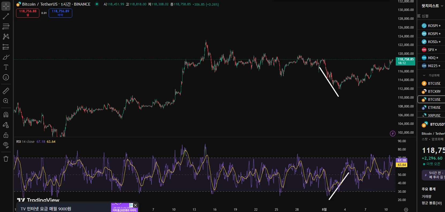445x212 pixels.
Task: Select the ruler measure tool
Action: click(6, 91)
